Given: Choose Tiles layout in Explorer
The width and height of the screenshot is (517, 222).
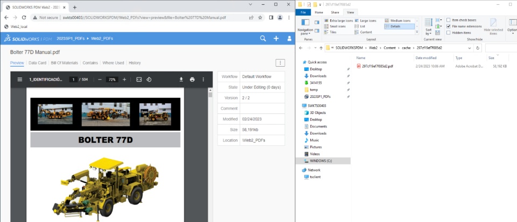Looking at the screenshot, I should point(332,32).
